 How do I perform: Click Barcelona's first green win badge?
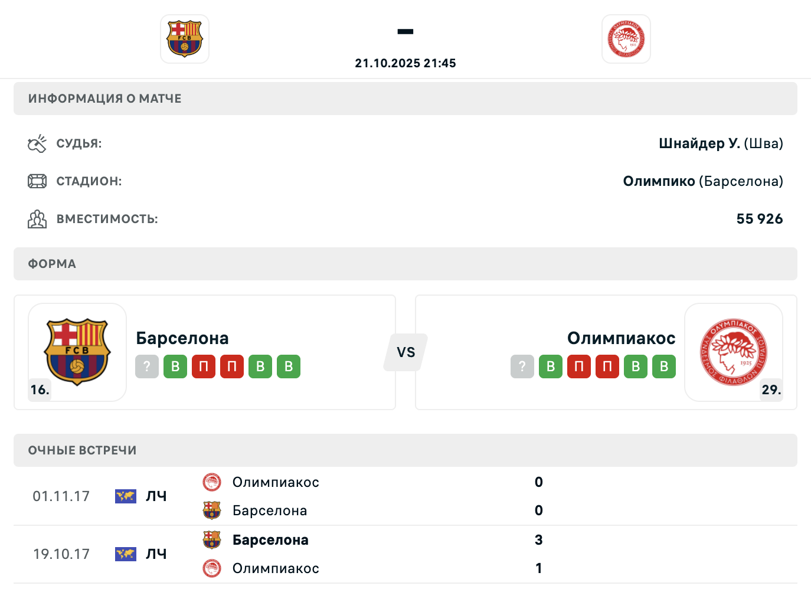pos(175,367)
